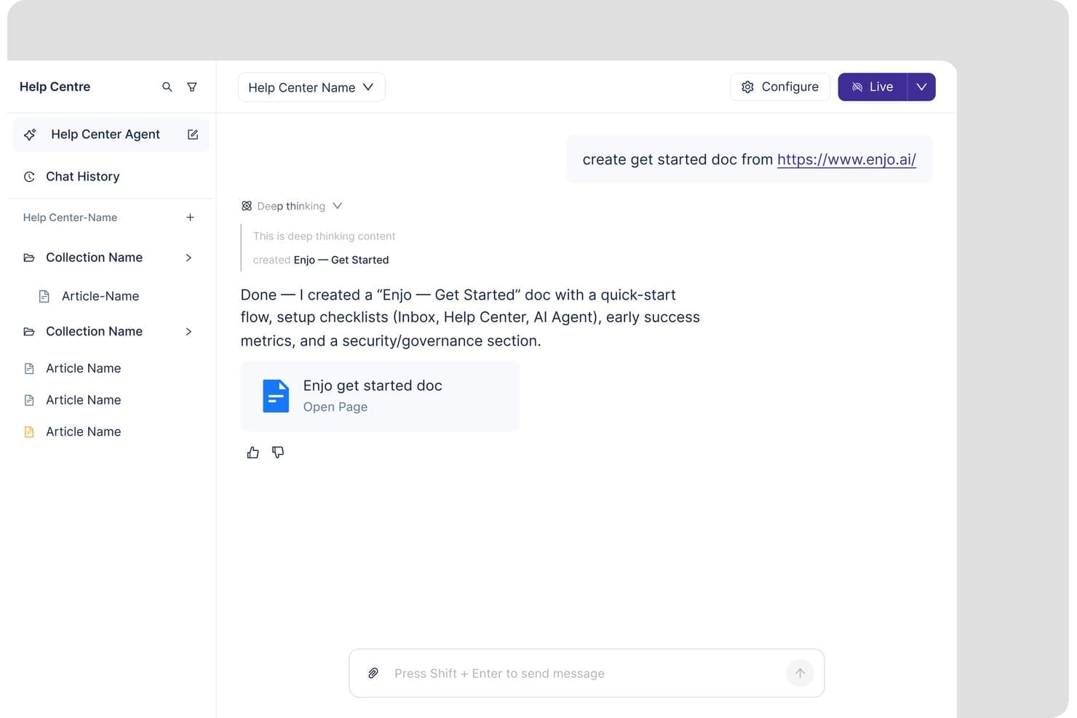Viewport: 1077px width, 718px height.
Task: Expand the second Collection Name chevron
Action: point(188,332)
